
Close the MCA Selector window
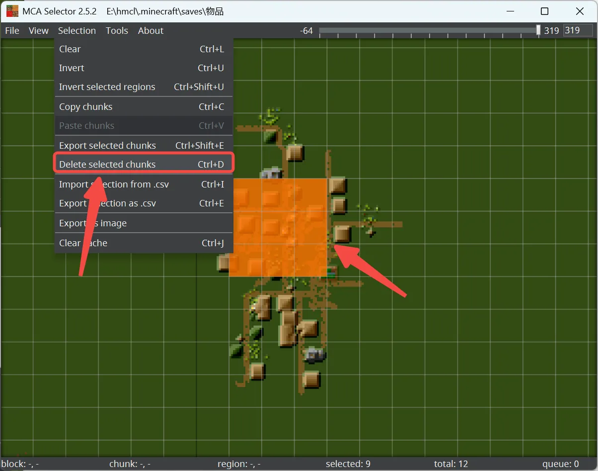coord(580,11)
